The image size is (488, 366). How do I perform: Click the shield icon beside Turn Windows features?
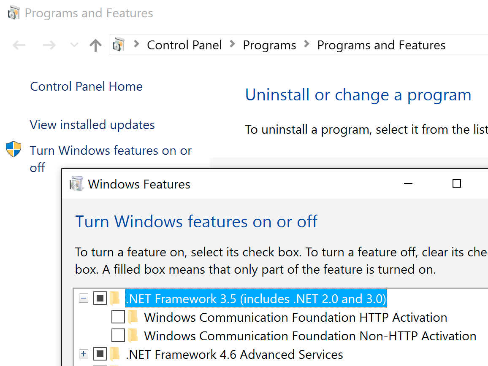pos(14,150)
